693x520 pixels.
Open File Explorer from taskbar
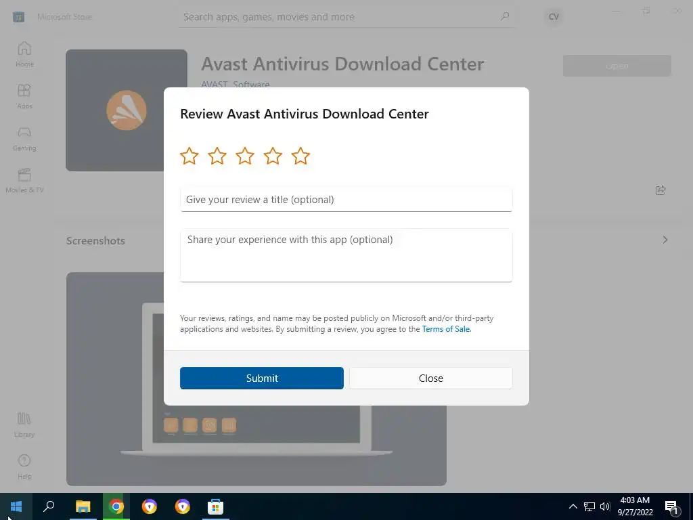(83, 506)
